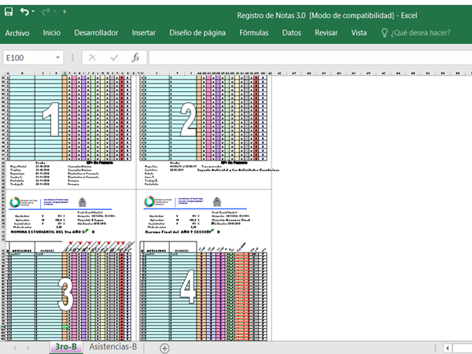Click the Redo arrow icon
Viewport: 472px width, 354px height.
coord(46,13)
